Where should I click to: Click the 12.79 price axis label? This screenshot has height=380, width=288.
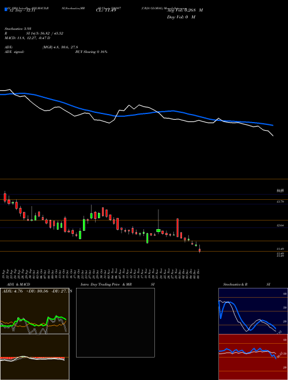coord(281,202)
